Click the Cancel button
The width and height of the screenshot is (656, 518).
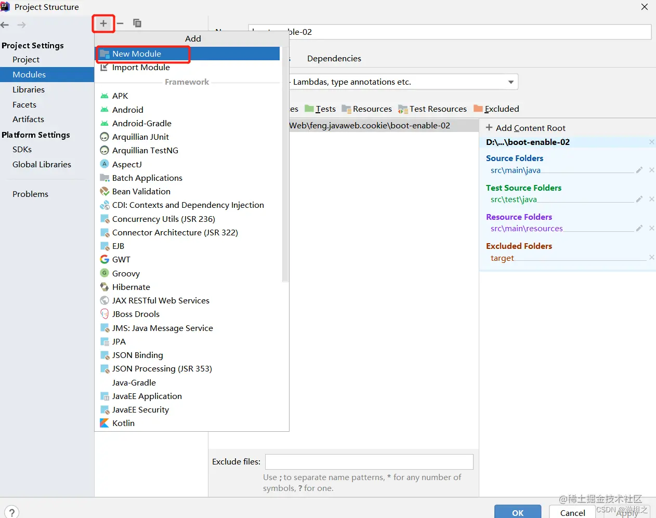click(573, 512)
